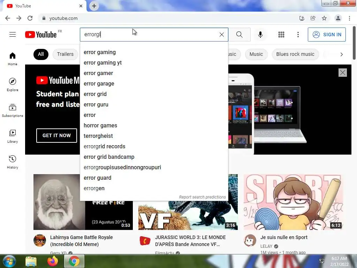Select the Music filter chip
Image resolution: width=357 pixels, height=268 pixels.
coord(256,54)
